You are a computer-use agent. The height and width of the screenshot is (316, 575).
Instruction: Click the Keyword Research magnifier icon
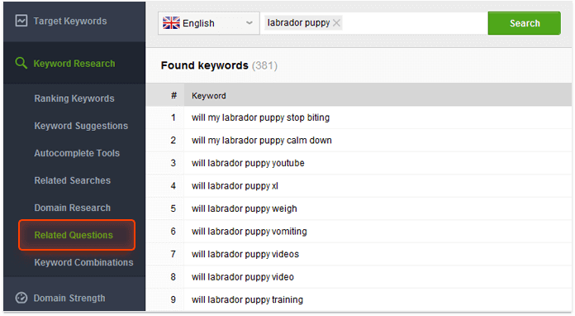21,63
